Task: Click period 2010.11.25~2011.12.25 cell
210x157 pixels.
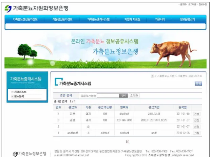Action: click(154, 120)
